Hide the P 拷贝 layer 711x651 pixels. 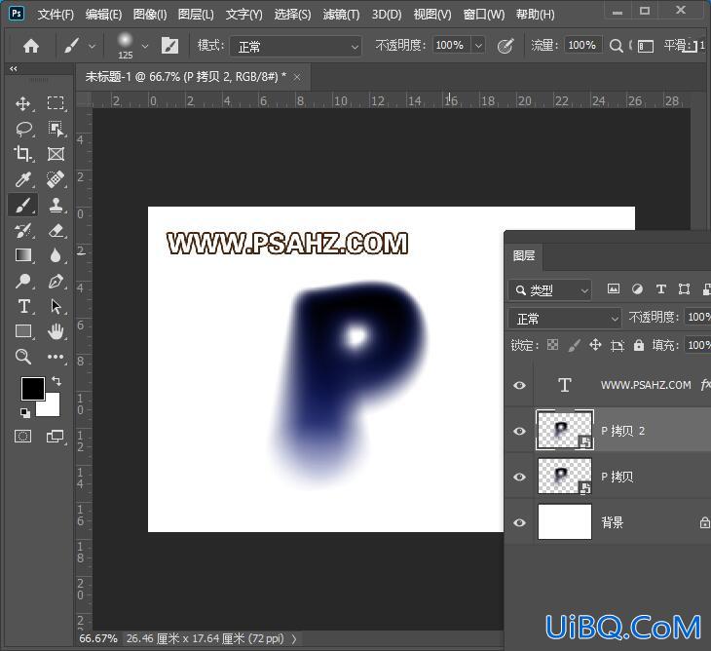520,477
